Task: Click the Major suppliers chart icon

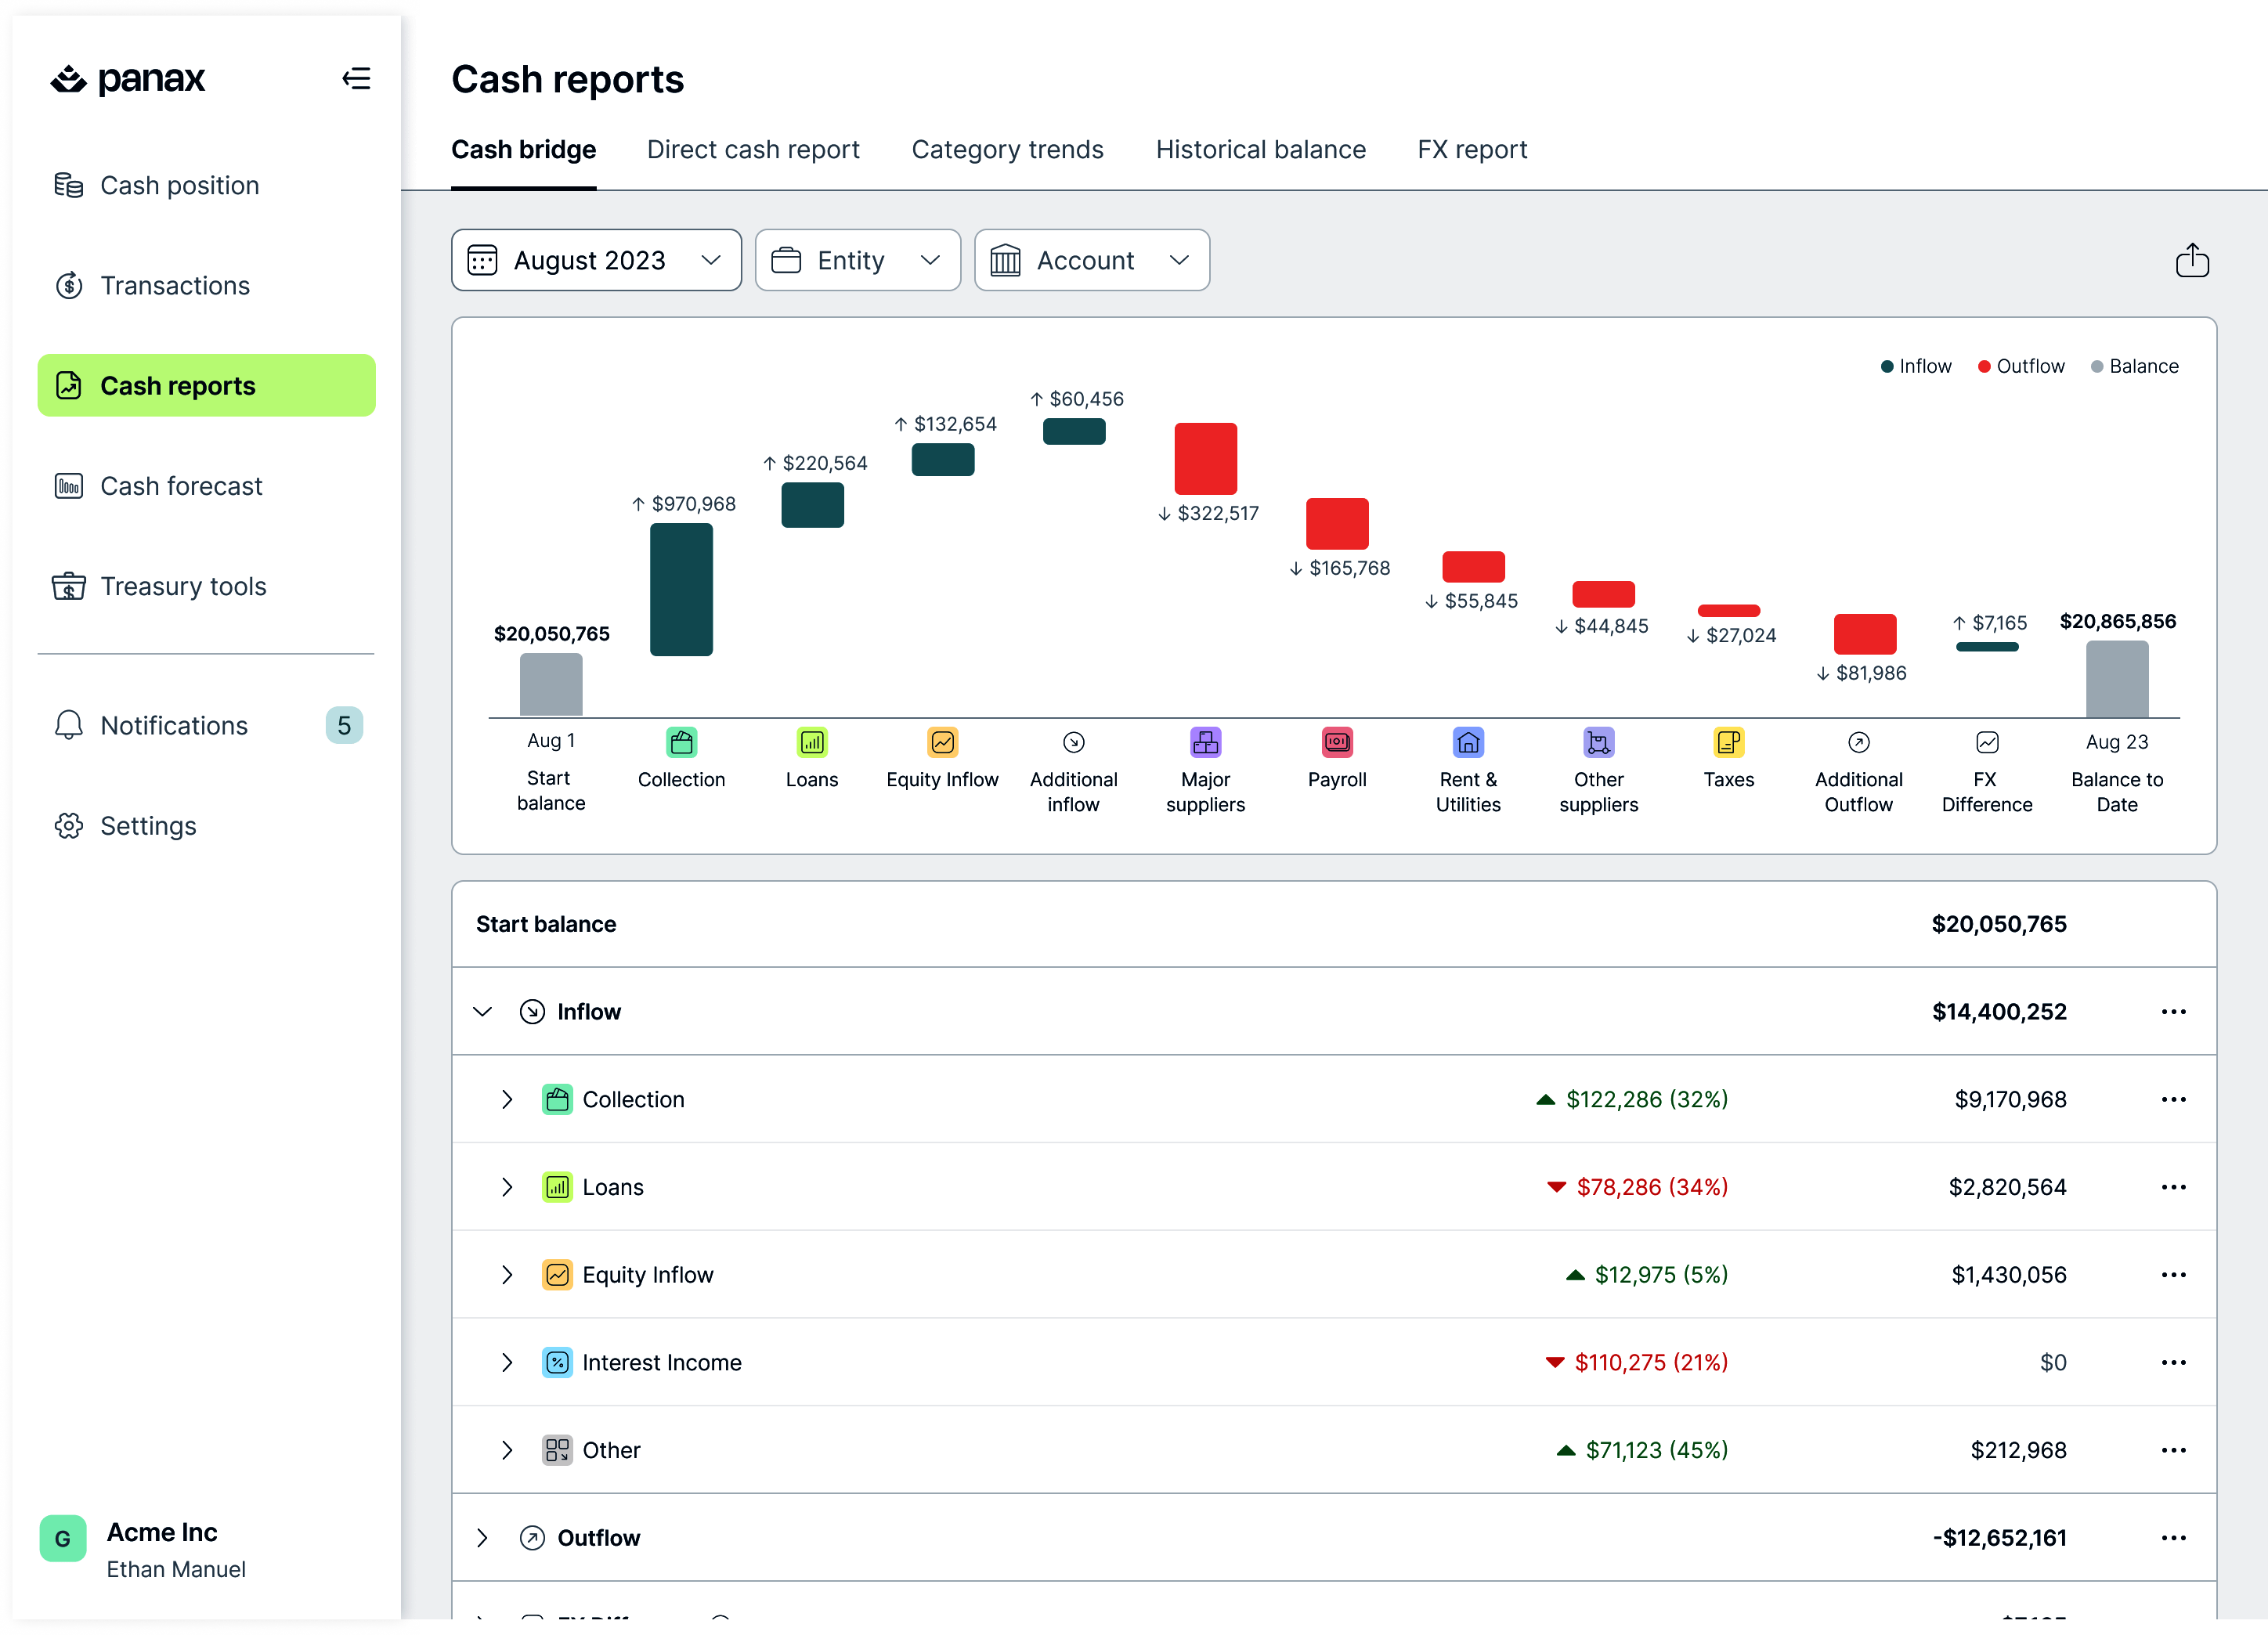Action: 1205,742
